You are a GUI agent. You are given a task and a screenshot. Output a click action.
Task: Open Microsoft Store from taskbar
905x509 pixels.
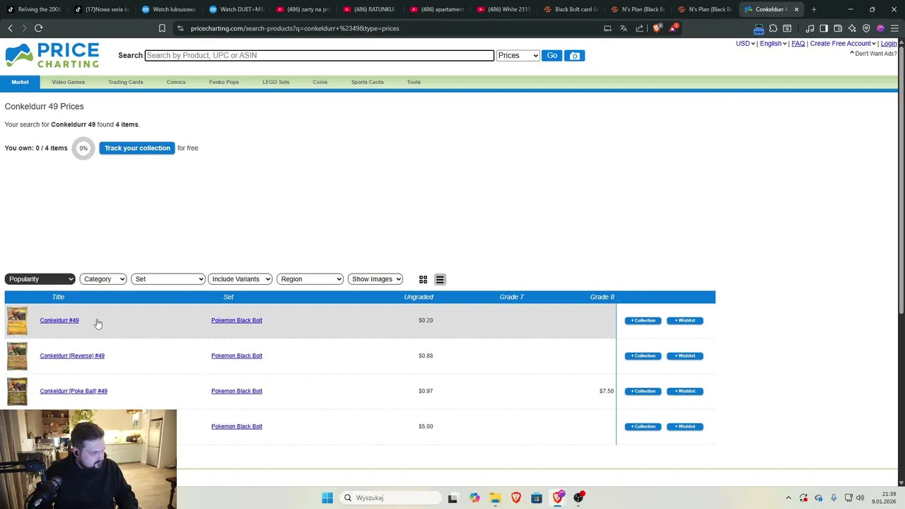coord(537,498)
